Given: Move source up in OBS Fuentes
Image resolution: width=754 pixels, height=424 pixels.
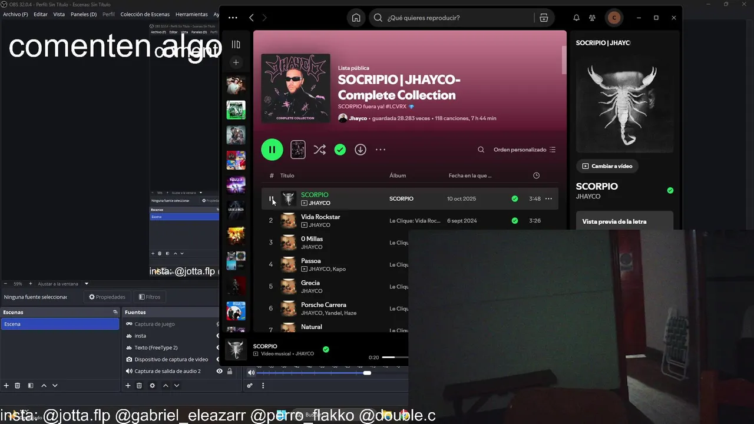Looking at the screenshot, I should coord(166,385).
